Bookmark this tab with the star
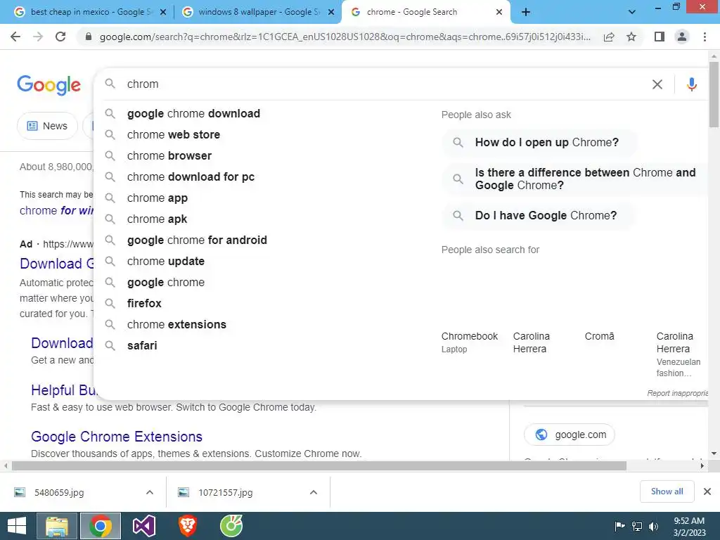Viewport: 720px width, 540px height. (x=631, y=37)
